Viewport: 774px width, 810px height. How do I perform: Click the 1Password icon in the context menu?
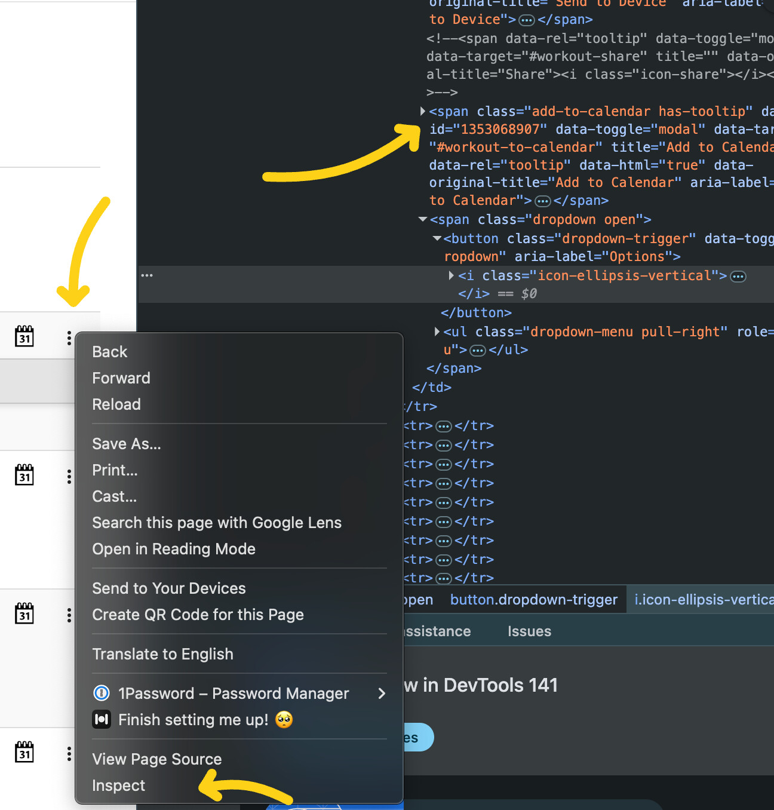[102, 693]
